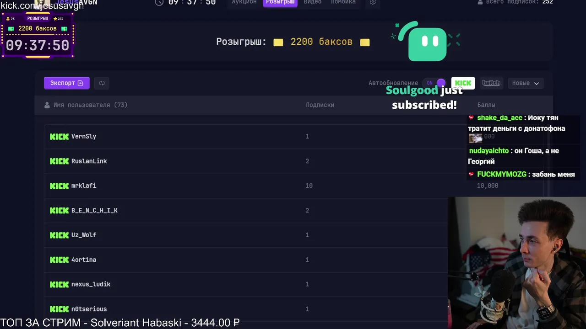Select the nexus_ludik participant row
This screenshot has height=329, width=586.
coord(246,285)
